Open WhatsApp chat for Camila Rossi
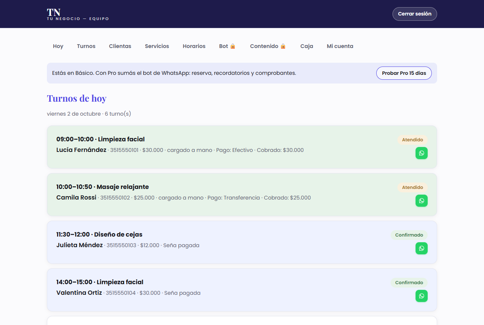Image resolution: width=484 pixels, height=325 pixels. pos(422,201)
